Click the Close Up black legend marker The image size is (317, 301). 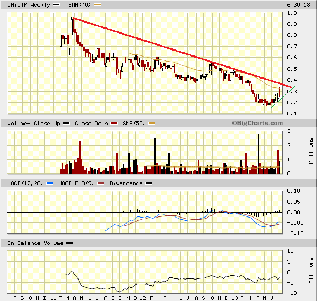click(x=66, y=123)
